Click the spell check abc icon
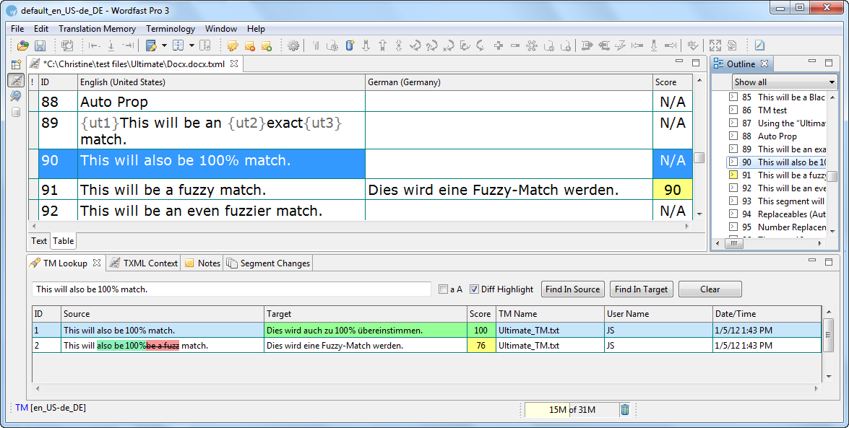This screenshot has height=428, width=849. [692, 46]
